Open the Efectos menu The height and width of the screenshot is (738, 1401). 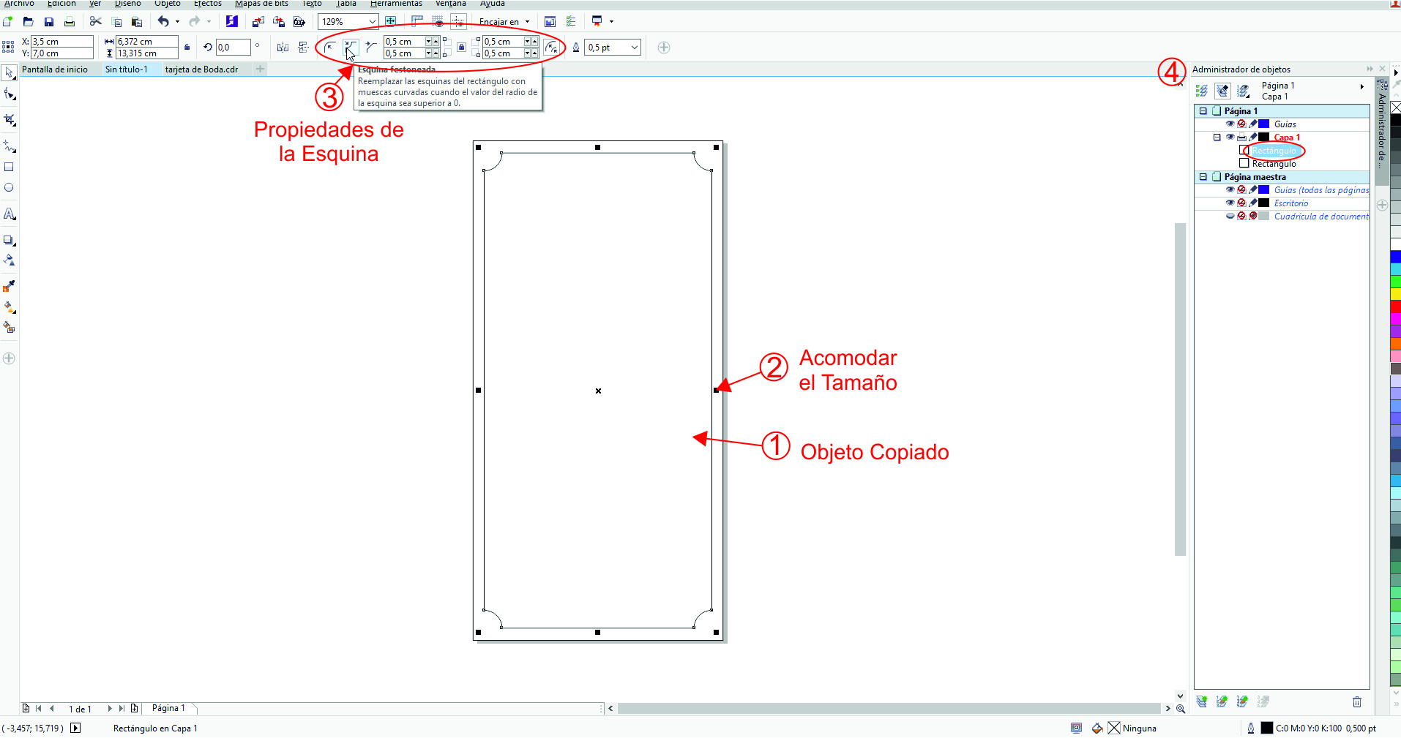pyautogui.click(x=208, y=4)
